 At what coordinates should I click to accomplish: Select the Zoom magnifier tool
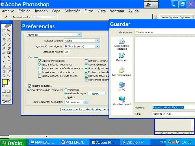click(x=9, y=75)
